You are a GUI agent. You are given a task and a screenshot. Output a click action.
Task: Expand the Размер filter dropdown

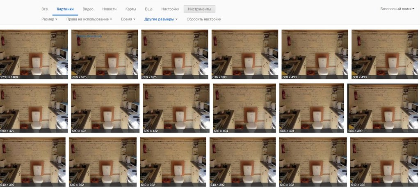point(49,19)
